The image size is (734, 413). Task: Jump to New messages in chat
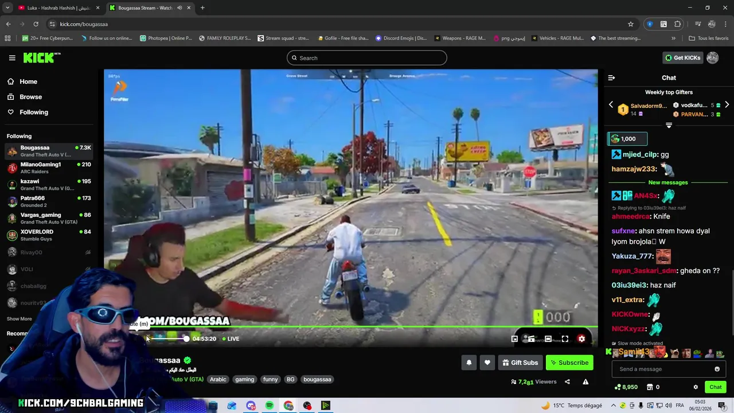[x=668, y=182]
